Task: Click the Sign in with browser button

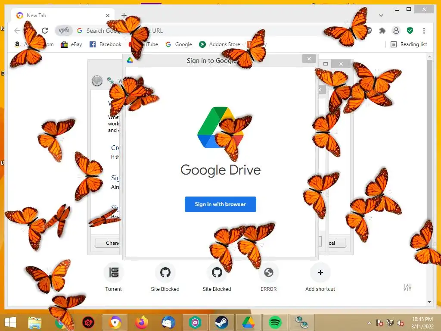Action: pyautogui.click(x=220, y=204)
